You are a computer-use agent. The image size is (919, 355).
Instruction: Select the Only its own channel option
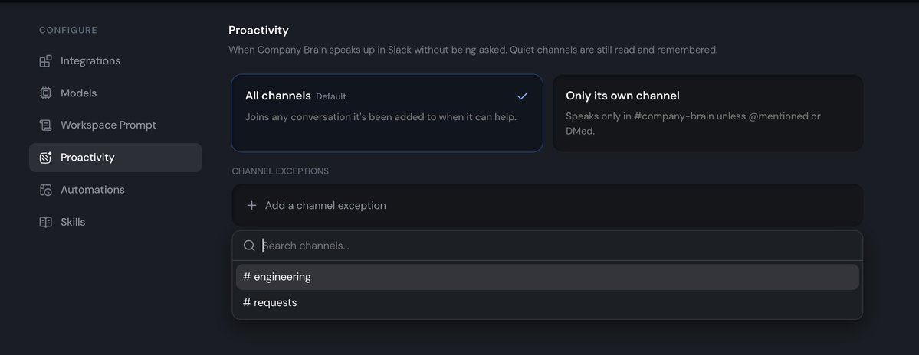(707, 113)
